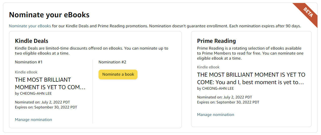Viewport: 321px width, 135px height.
Task: Click the Prime Reading "Nominated on" date
Action: click(x=224, y=97)
